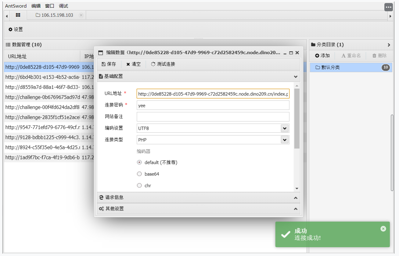The height and width of the screenshot is (256, 399).
Task: Select the row starting http://6bd4b301-e153
Action: click(42, 77)
